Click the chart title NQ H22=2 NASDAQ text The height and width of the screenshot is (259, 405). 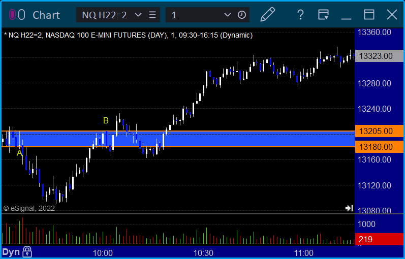click(129, 36)
